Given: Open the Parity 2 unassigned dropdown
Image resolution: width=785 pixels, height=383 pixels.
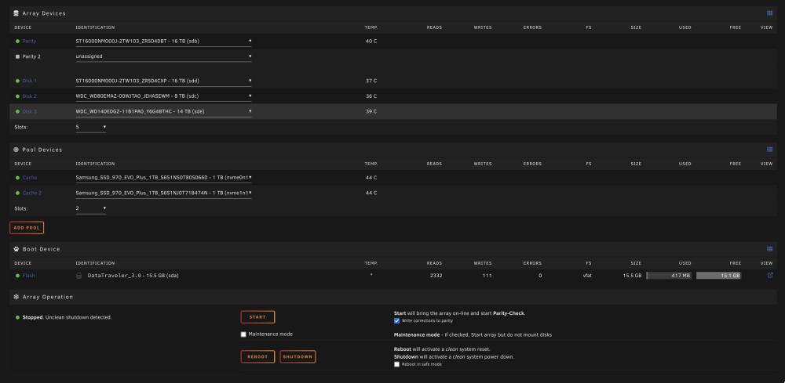Looking at the screenshot, I should [164, 56].
